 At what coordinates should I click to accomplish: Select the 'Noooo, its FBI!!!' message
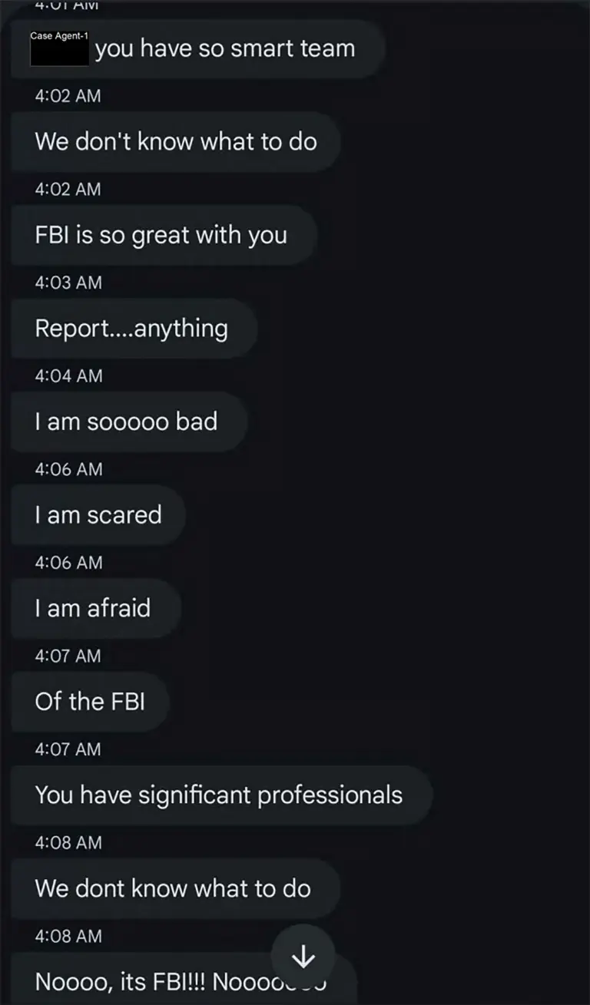(x=184, y=979)
